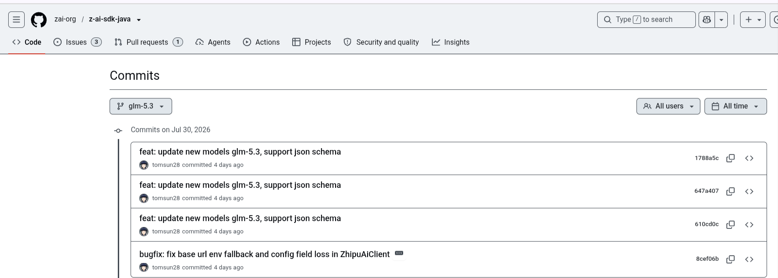778x278 pixels.
Task: Focus the Type to search field
Action: point(646,20)
